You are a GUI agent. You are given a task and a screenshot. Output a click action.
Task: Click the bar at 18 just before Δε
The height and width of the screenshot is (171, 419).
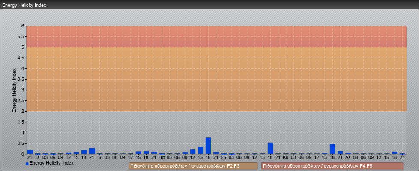tap(332, 149)
